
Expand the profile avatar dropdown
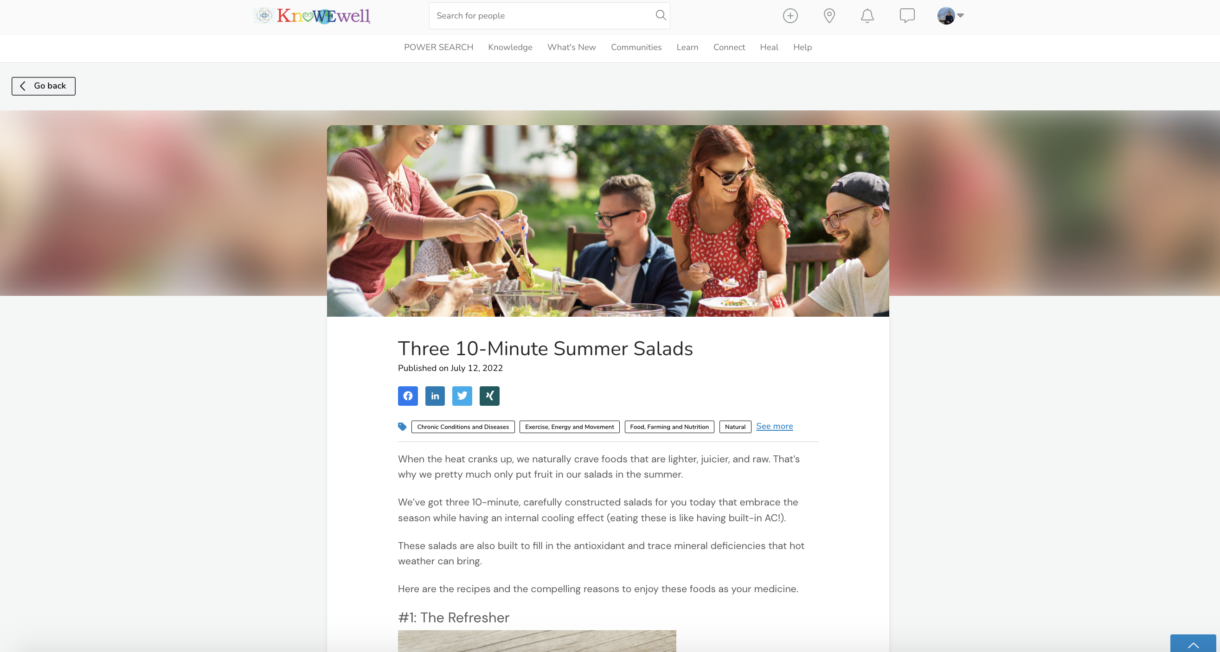point(950,16)
